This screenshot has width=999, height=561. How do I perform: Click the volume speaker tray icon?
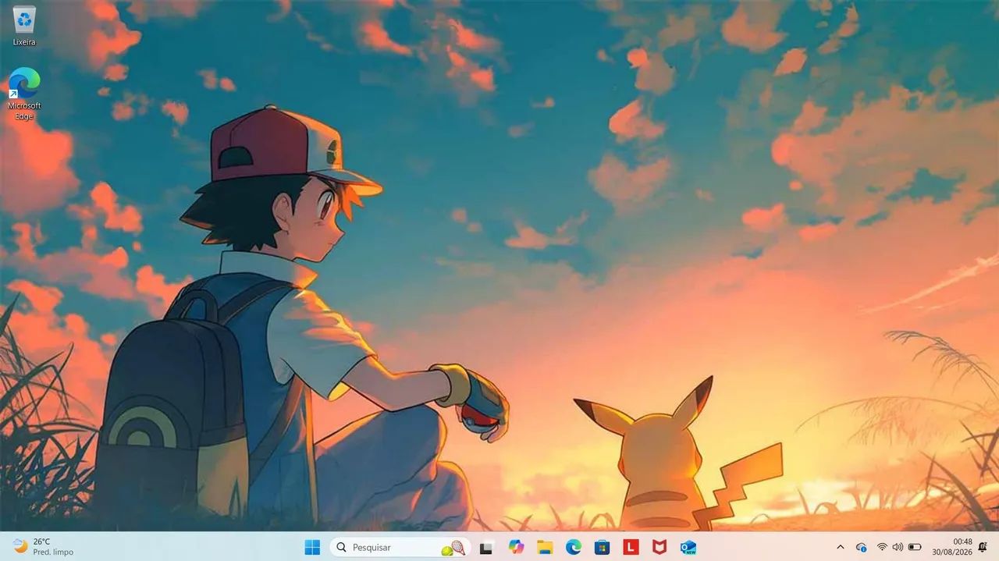(x=898, y=547)
